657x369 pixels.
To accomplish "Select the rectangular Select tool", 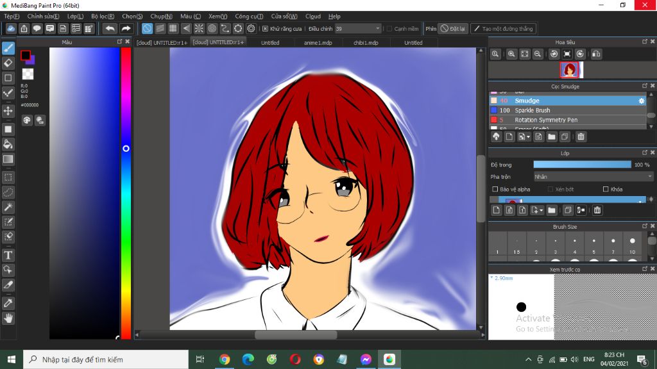I will pos(8,177).
